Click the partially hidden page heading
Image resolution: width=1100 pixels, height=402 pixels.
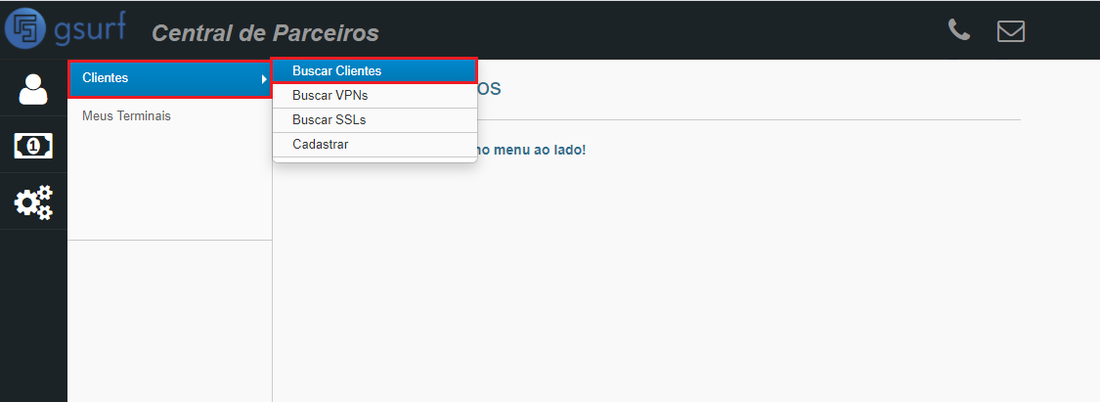490,88
